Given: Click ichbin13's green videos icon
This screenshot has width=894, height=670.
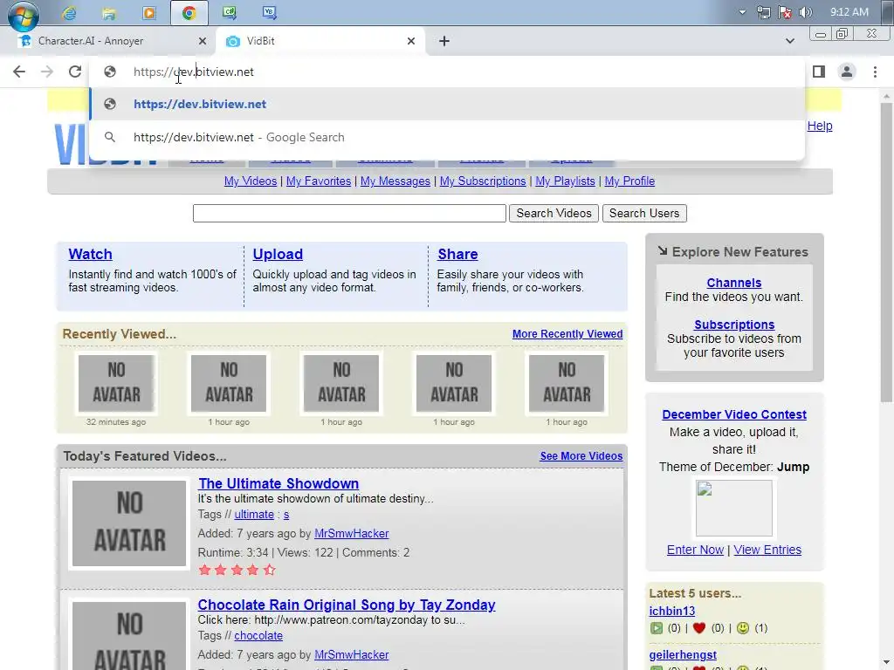Looking at the screenshot, I should coord(657,628).
